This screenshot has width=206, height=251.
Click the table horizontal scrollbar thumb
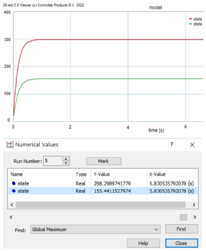[100, 204]
